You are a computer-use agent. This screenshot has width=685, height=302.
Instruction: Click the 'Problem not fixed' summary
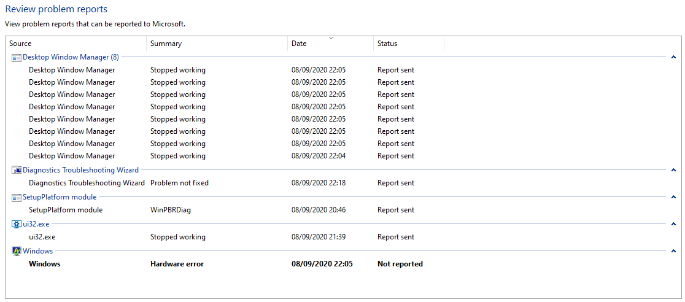[180, 183]
